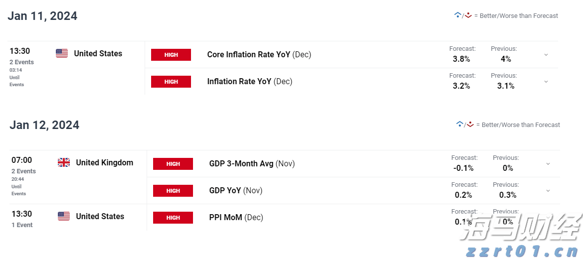
Task: Click the HIGH badge for Inflation Rate YoY
Action: (171, 82)
